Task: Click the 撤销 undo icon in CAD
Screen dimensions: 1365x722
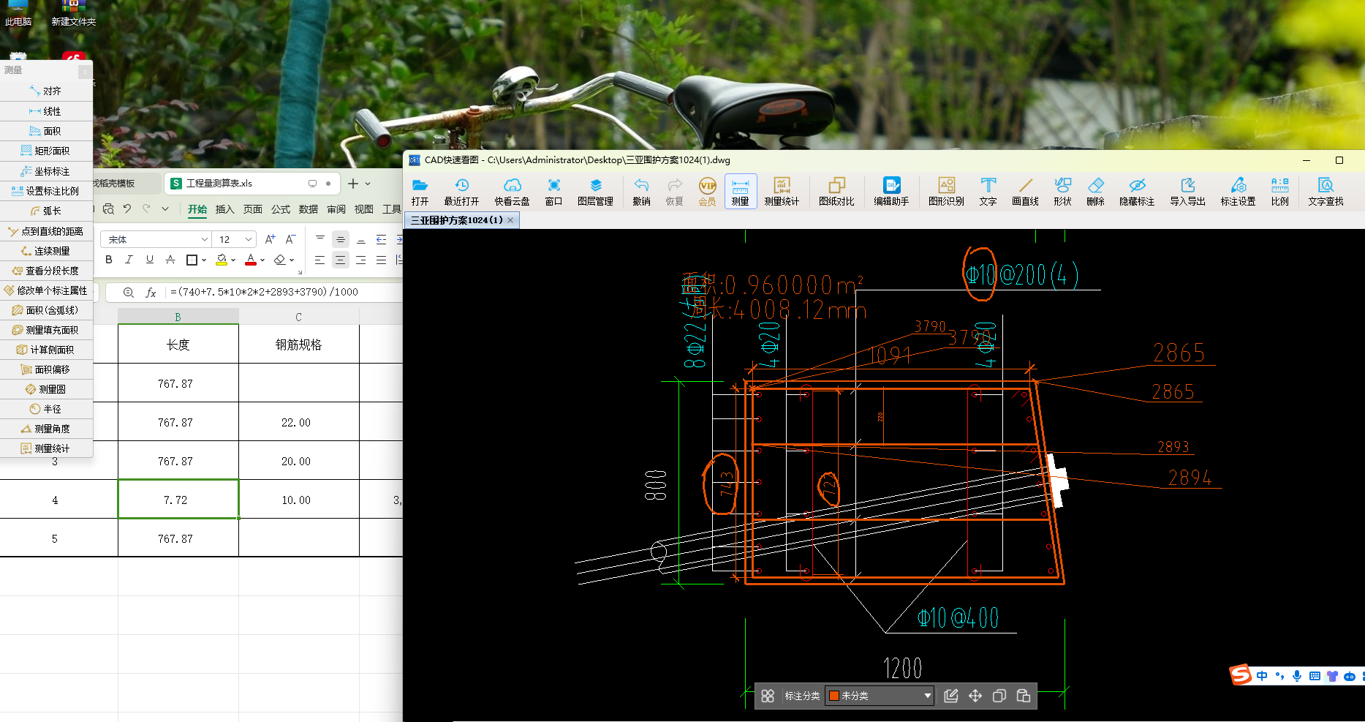Action: click(x=641, y=192)
